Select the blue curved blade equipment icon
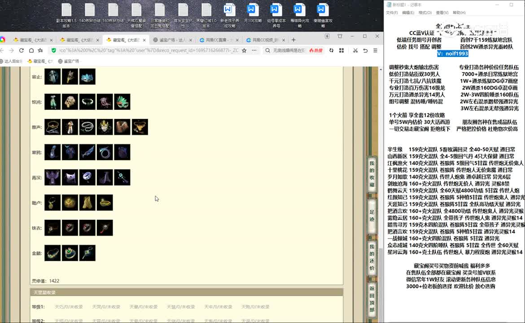525x323 pixels. pos(87,152)
